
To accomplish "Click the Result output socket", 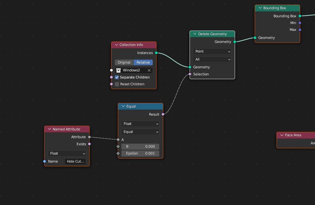I will click(163, 114).
